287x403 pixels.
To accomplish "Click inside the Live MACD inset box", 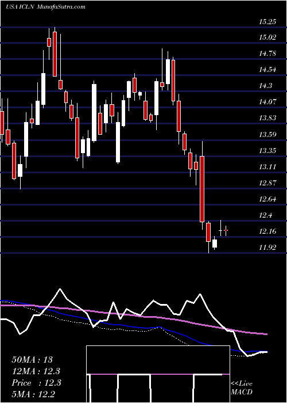I will coord(158,374).
